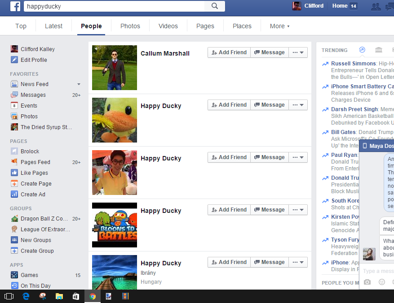Switch to the Photos search tab
This screenshot has height=303, width=394.
click(x=130, y=26)
